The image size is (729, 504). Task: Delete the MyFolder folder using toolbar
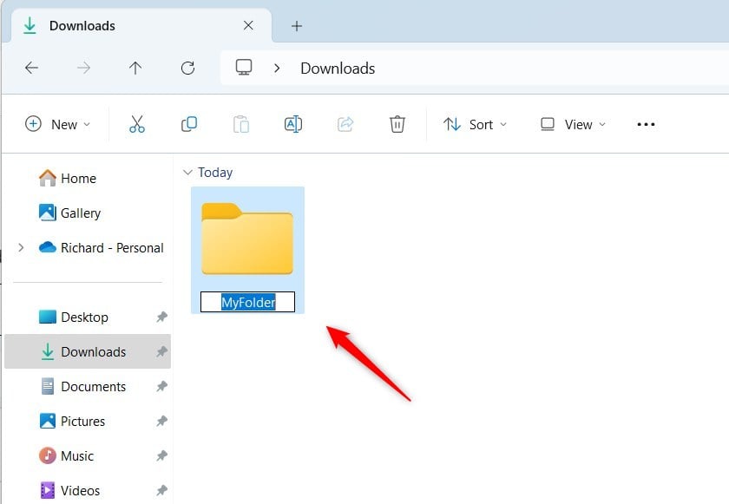tap(397, 124)
